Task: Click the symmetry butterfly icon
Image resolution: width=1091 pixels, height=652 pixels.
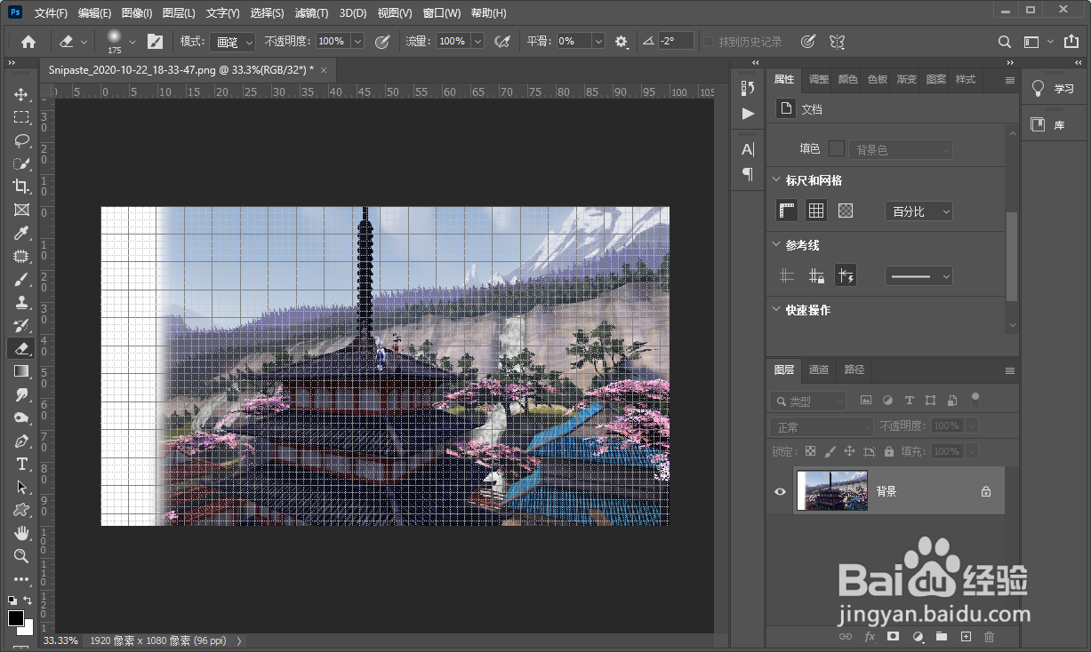Action: pyautogui.click(x=837, y=41)
